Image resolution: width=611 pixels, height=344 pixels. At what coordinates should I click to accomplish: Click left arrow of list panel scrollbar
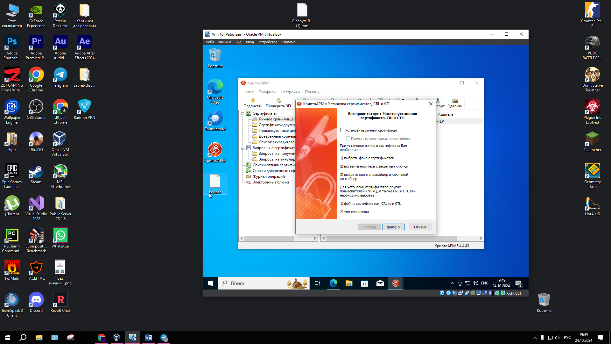point(324,238)
